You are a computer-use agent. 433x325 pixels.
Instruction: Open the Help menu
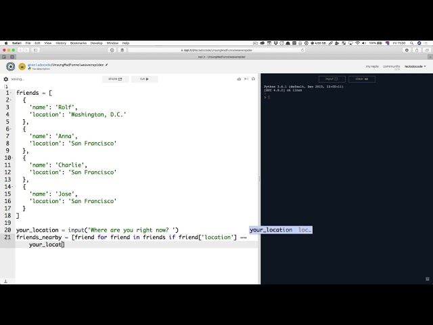click(x=126, y=43)
